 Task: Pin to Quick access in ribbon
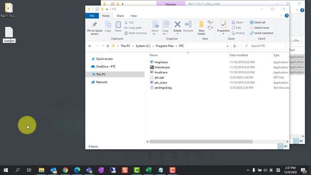[x=95, y=28]
